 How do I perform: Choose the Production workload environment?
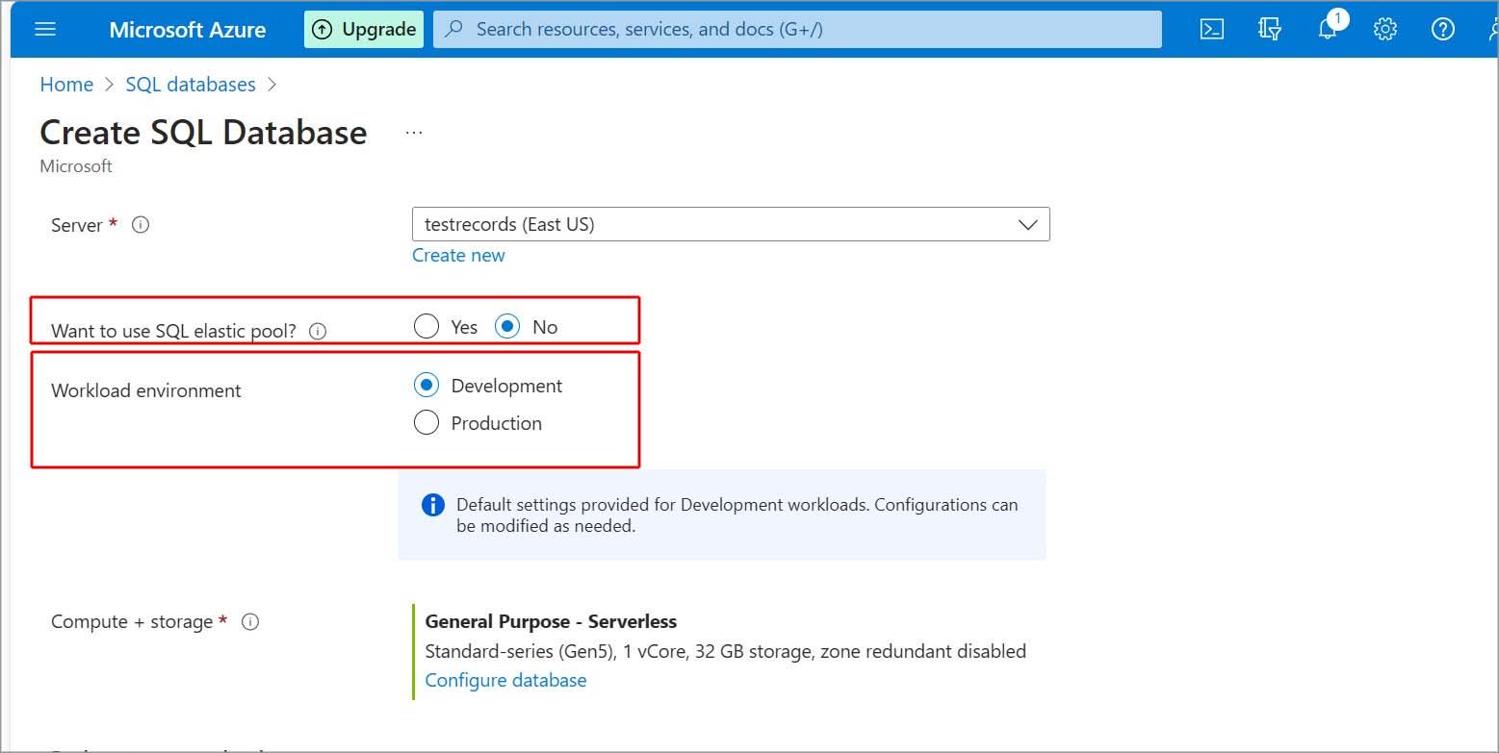point(426,423)
